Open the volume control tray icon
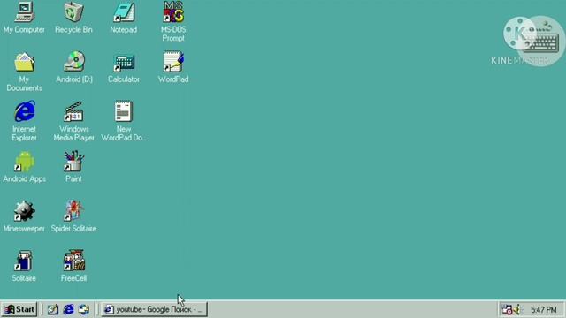 (517, 310)
